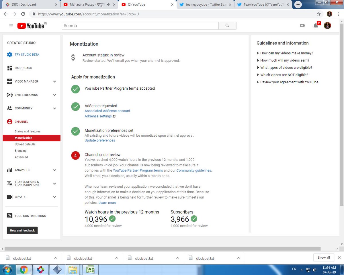Open the Windows Start button
Image resolution: width=344 pixels, height=275 pixels.
tap(7, 270)
